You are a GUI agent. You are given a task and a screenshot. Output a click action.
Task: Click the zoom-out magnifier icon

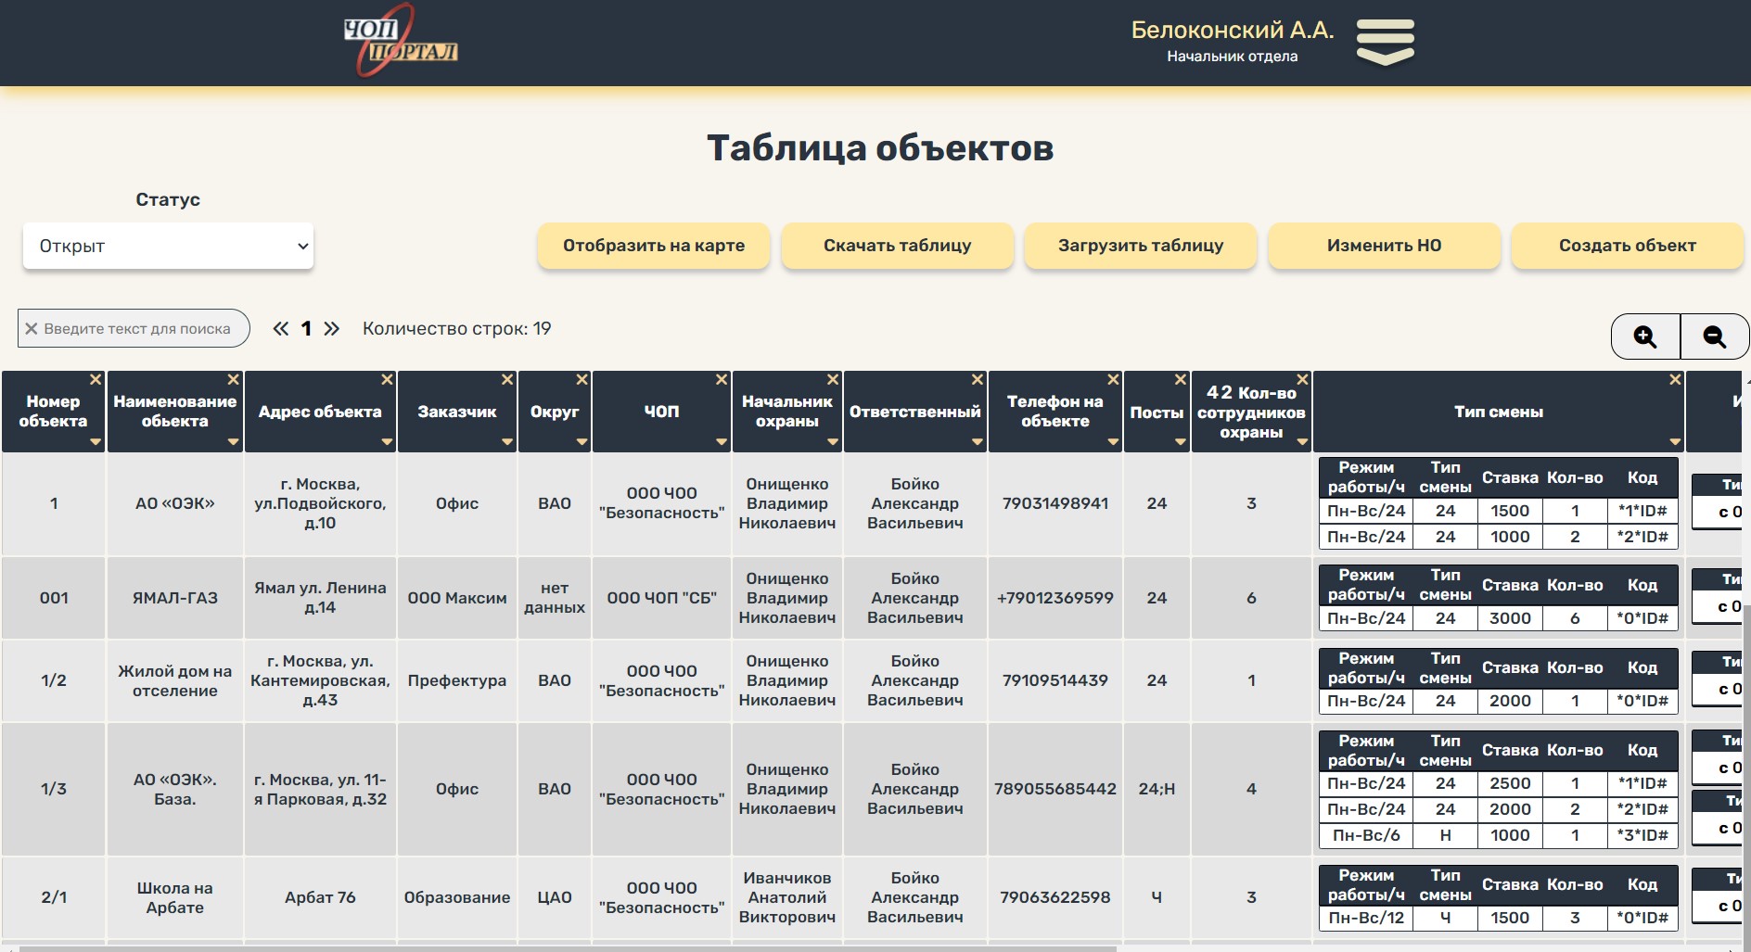coord(1715,337)
